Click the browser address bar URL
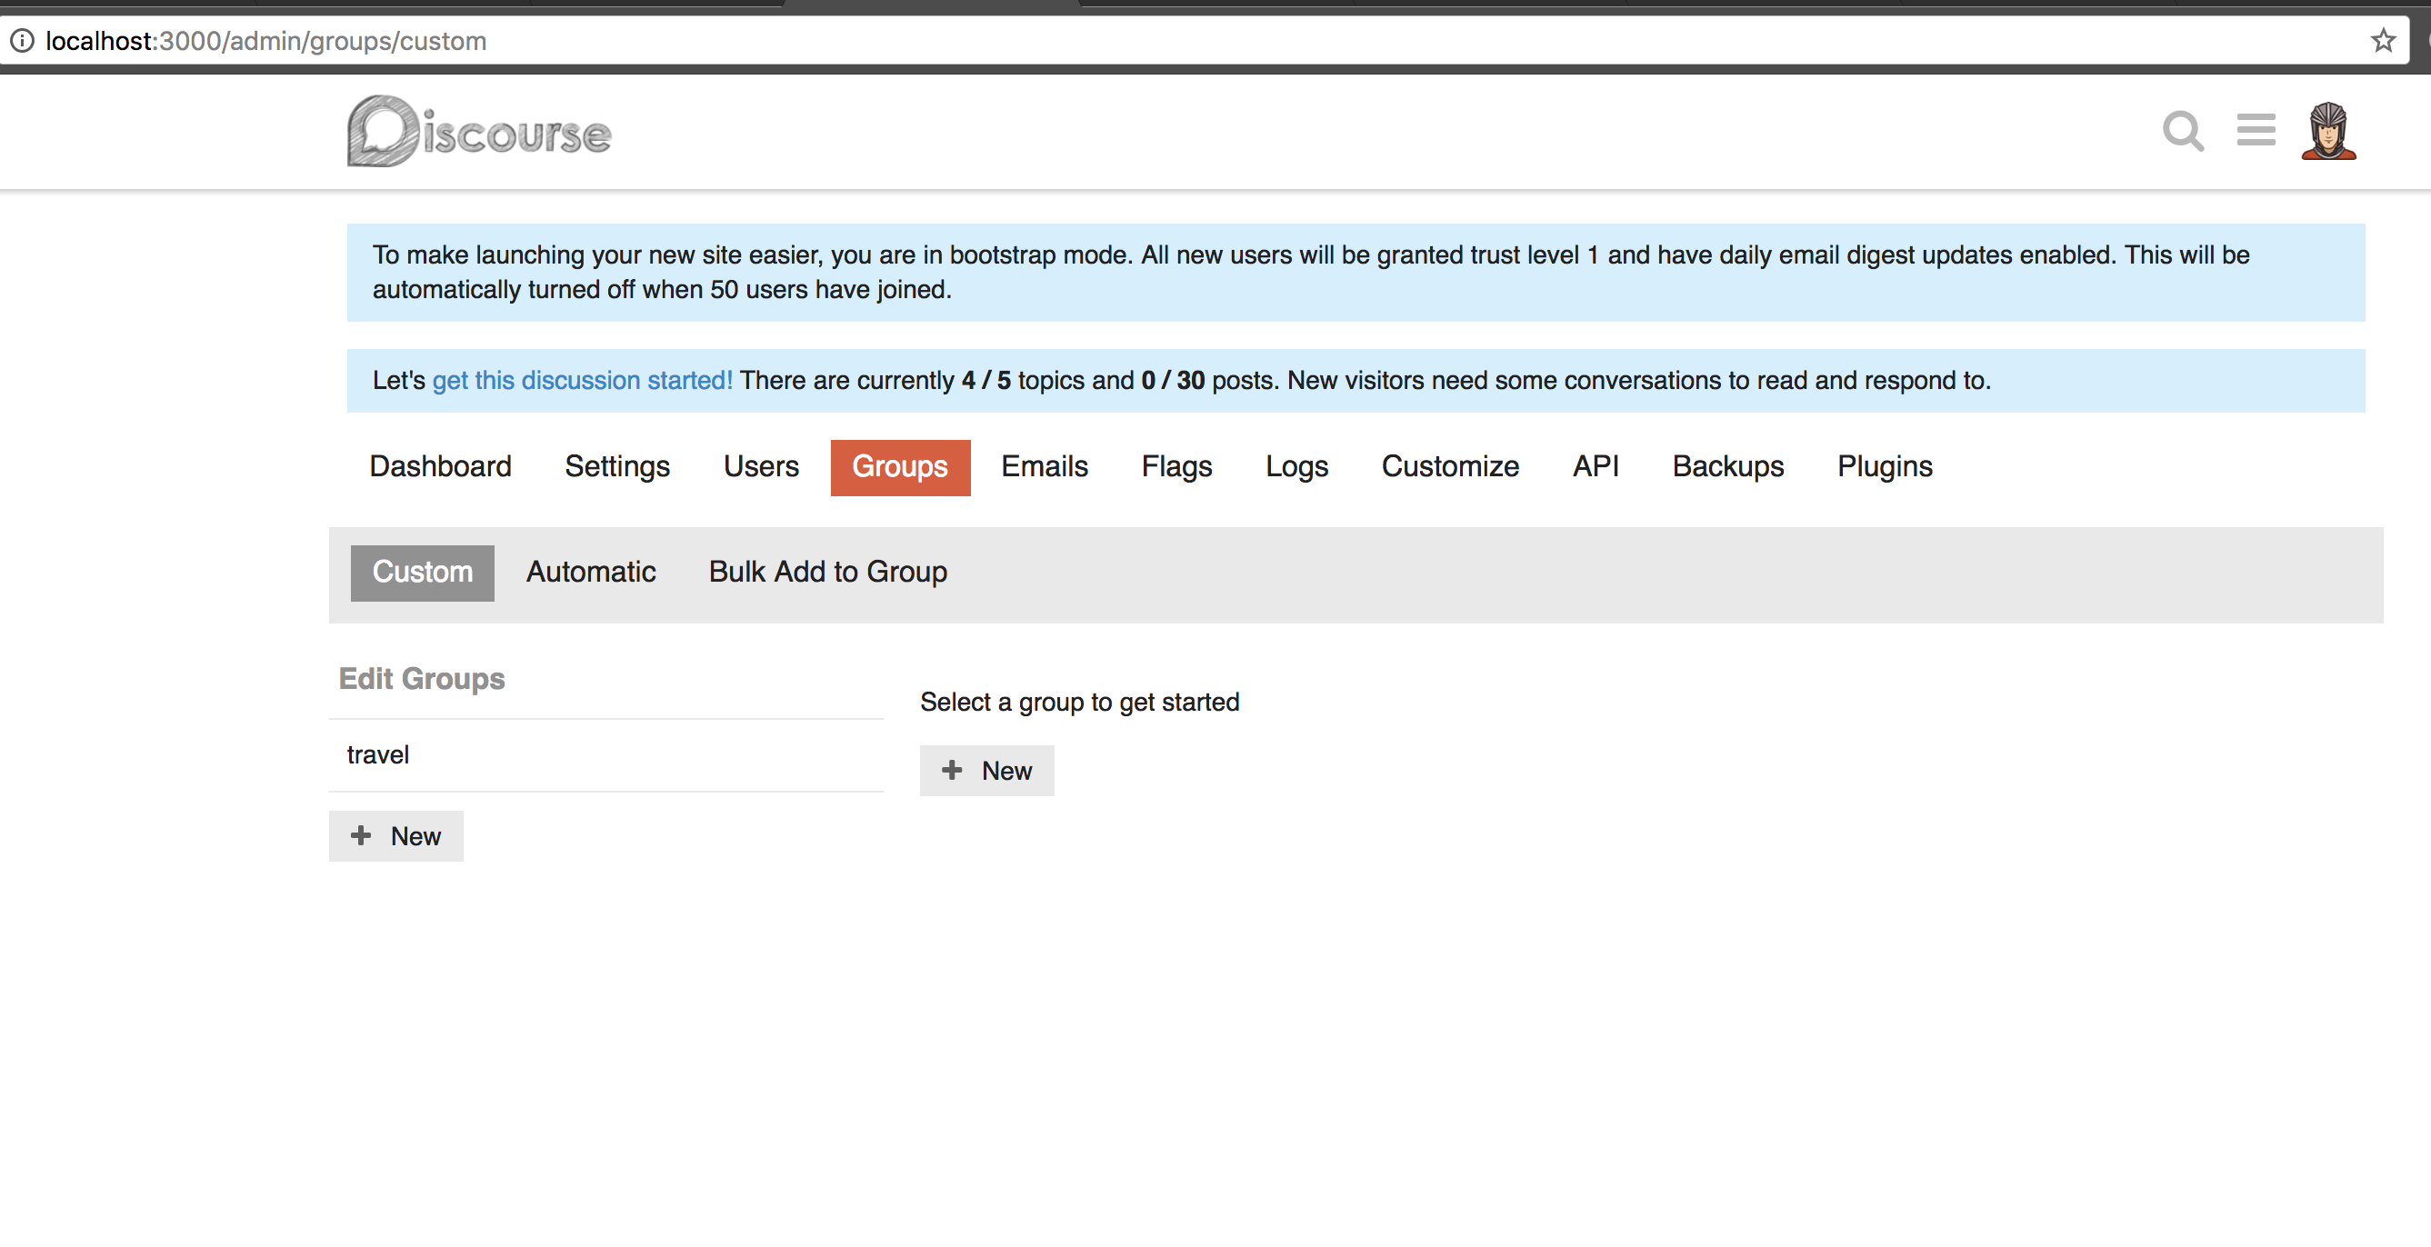The image size is (2431, 1247). click(x=266, y=41)
